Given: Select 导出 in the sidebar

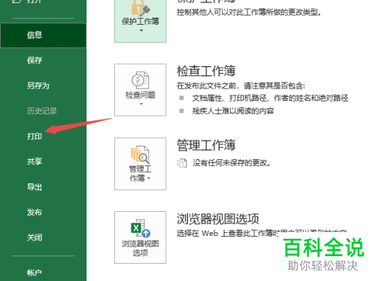Looking at the screenshot, I should (35, 187).
